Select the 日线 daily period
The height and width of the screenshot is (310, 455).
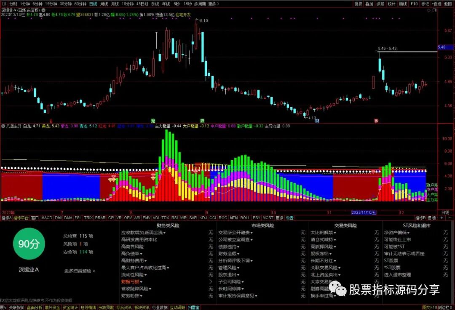pyautogui.click(x=93, y=4)
